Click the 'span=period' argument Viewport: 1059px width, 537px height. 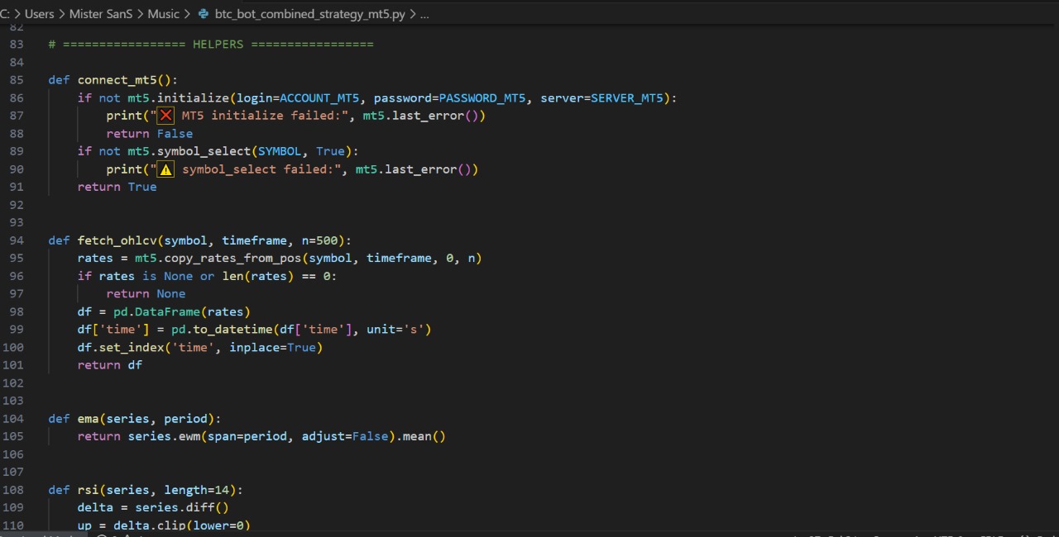[247, 436]
